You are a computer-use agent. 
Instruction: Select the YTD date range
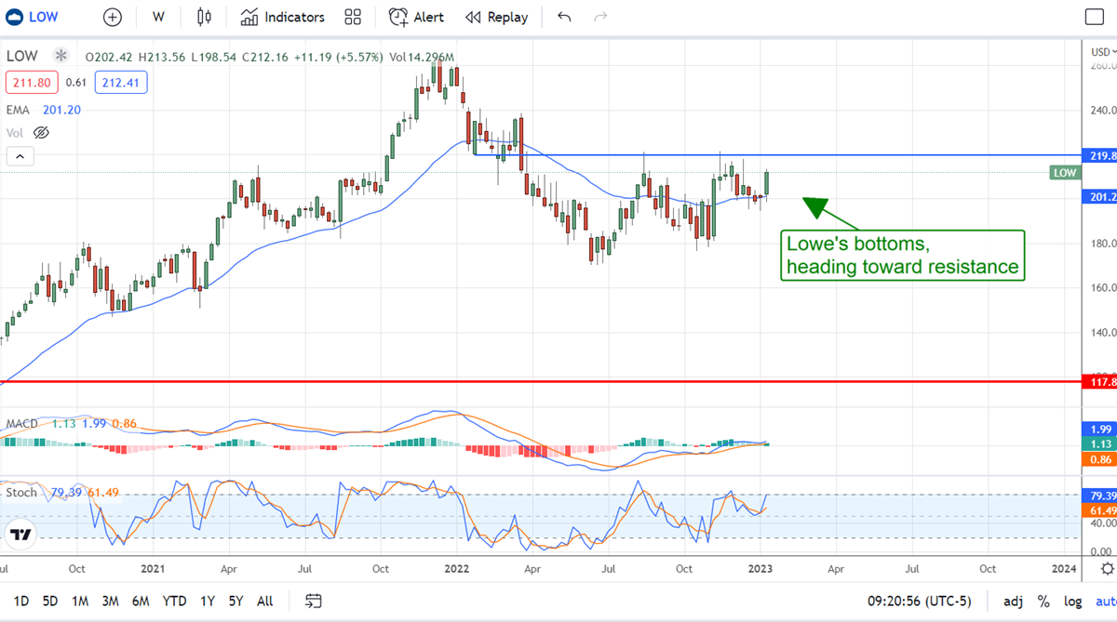tap(174, 601)
